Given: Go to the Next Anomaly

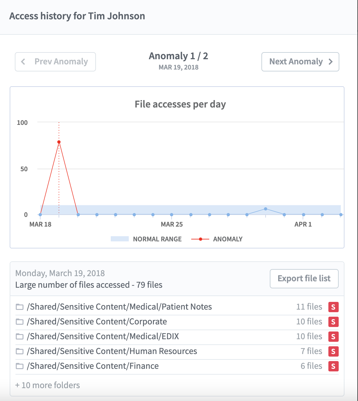Looking at the screenshot, I should (300, 62).
